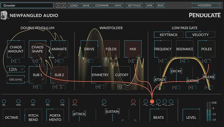Click the SUB 2 control box
Screen dimensions: 224x127
pyautogui.click(x=59, y=75)
